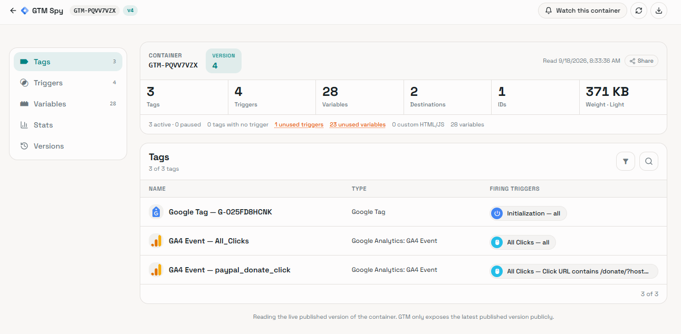Click the FIRING TRIGGERS column header
The image size is (681, 334).
click(514, 189)
